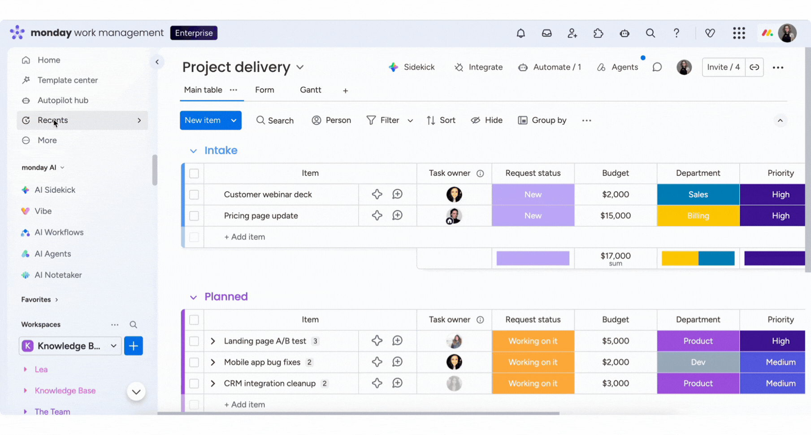Collapse the left sidebar
The image size is (811, 435).
tap(157, 62)
